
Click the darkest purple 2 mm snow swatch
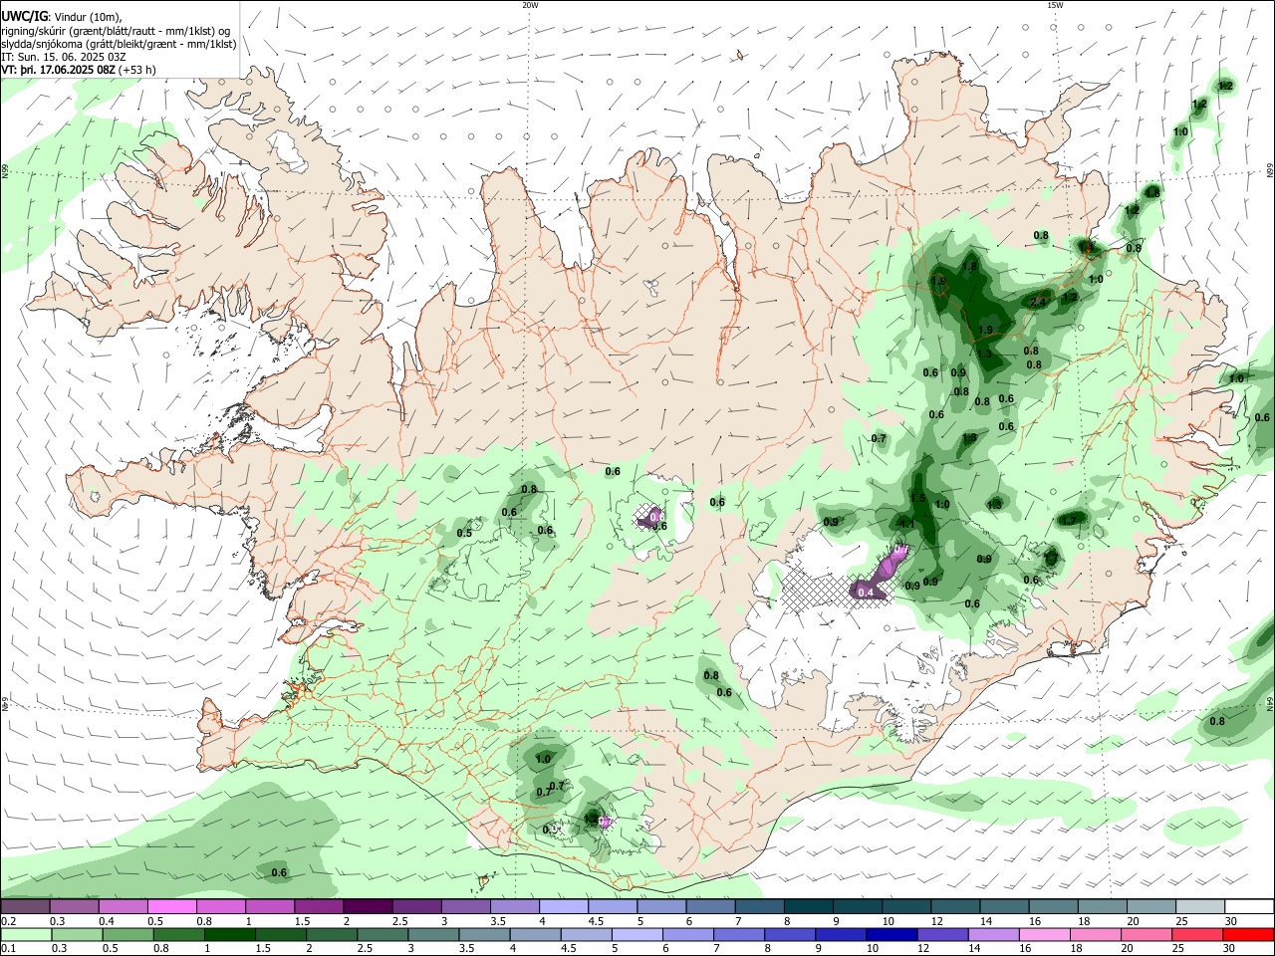click(x=368, y=907)
